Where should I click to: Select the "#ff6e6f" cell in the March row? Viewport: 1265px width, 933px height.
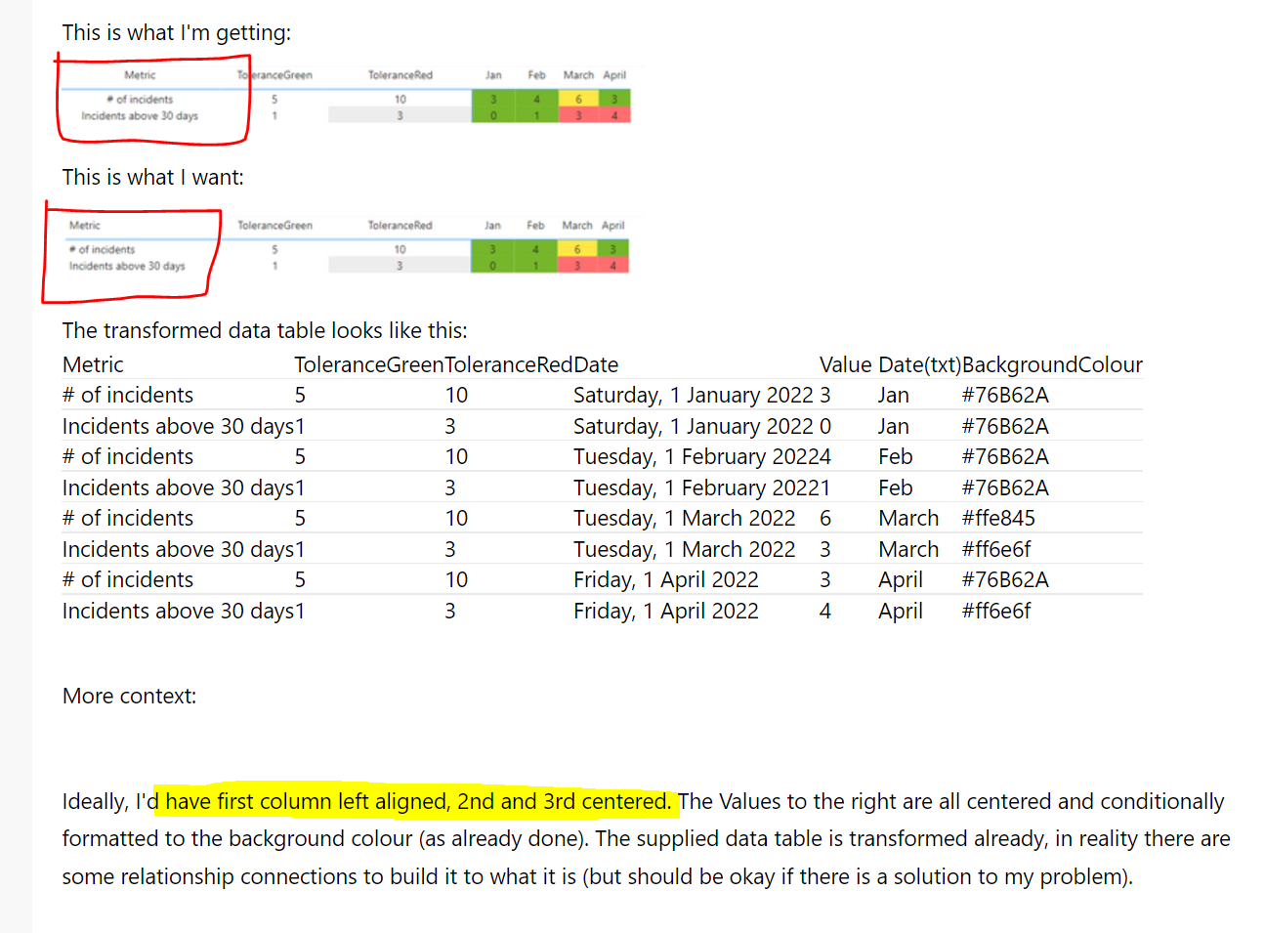[x=996, y=549]
